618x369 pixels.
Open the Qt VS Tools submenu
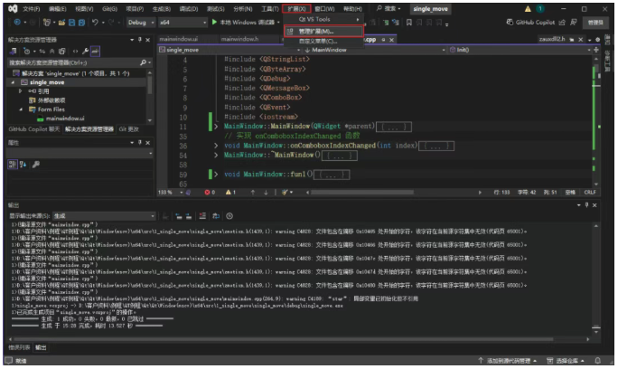pos(323,19)
